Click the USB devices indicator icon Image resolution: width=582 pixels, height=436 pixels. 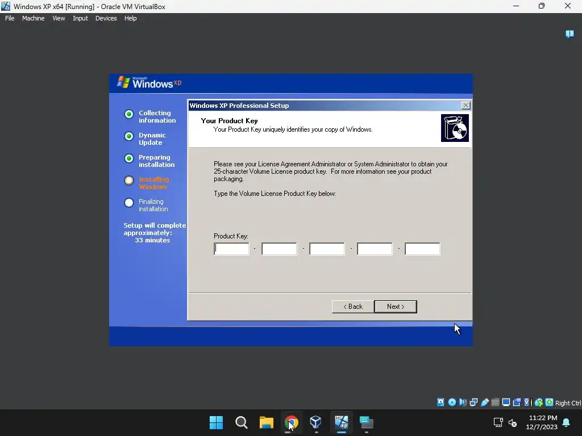tap(484, 403)
